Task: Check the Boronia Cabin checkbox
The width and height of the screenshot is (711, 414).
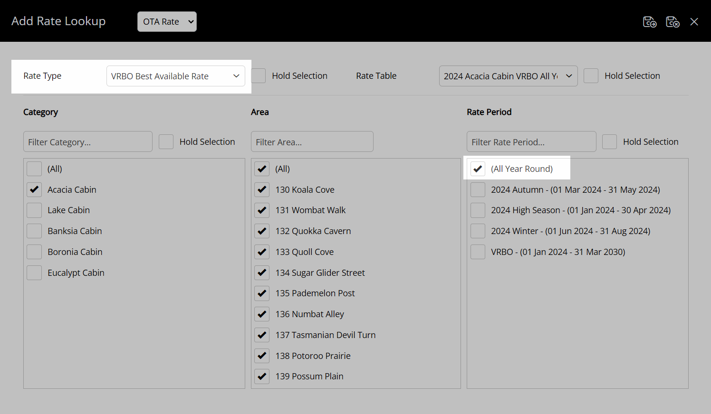Action: (x=34, y=252)
